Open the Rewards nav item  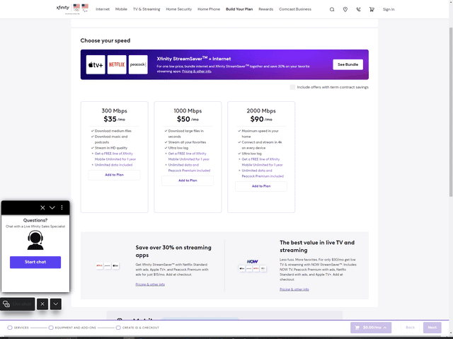tap(266, 9)
